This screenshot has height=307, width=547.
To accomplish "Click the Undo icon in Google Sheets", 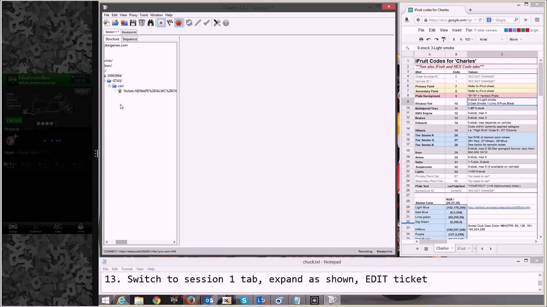I will [429, 39].
